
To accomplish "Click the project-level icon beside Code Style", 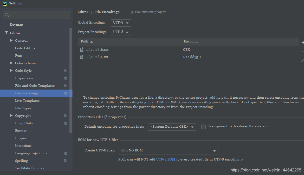I will [65, 71].
